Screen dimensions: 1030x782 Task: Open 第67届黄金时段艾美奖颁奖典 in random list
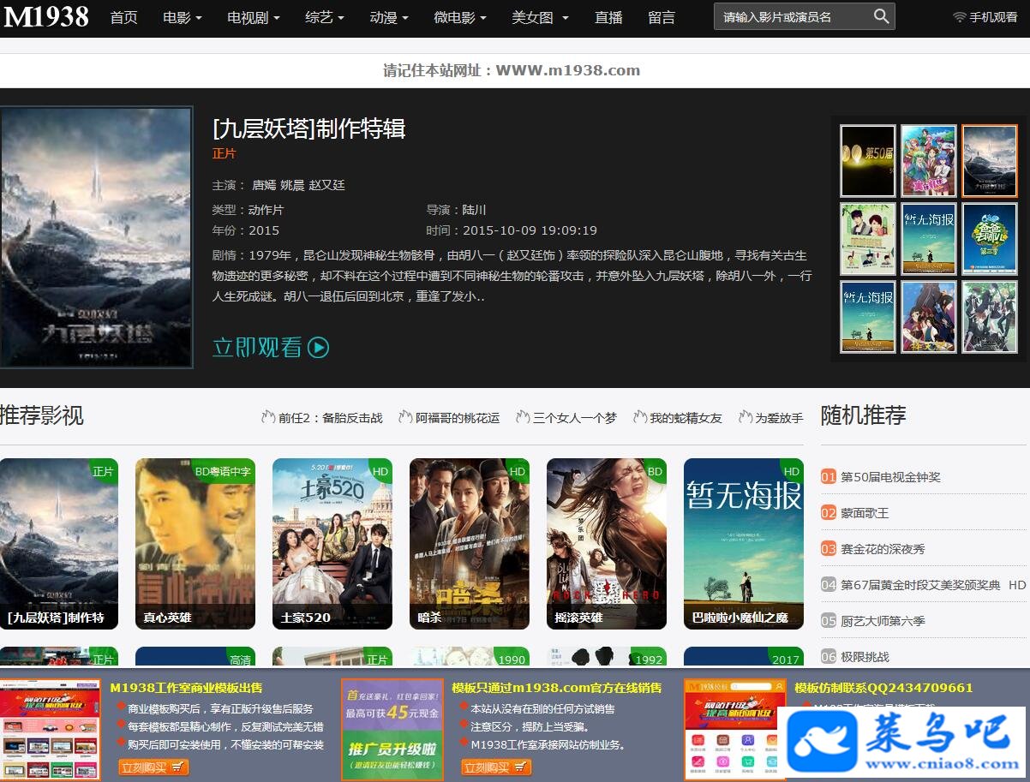(x=920, y=585)
